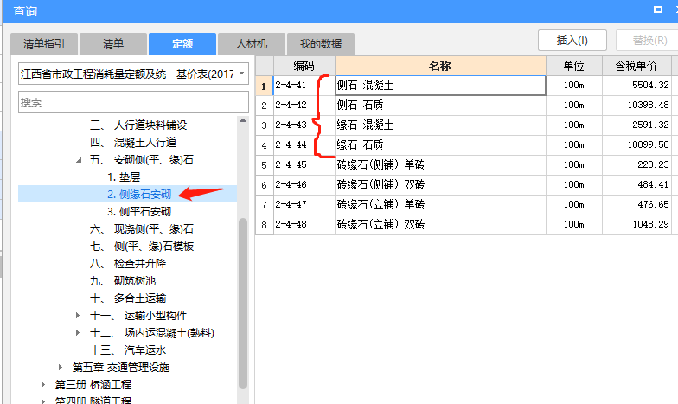
Task: Select tree item 三、人行道块料铺设
Action: (x=138, y=125)
